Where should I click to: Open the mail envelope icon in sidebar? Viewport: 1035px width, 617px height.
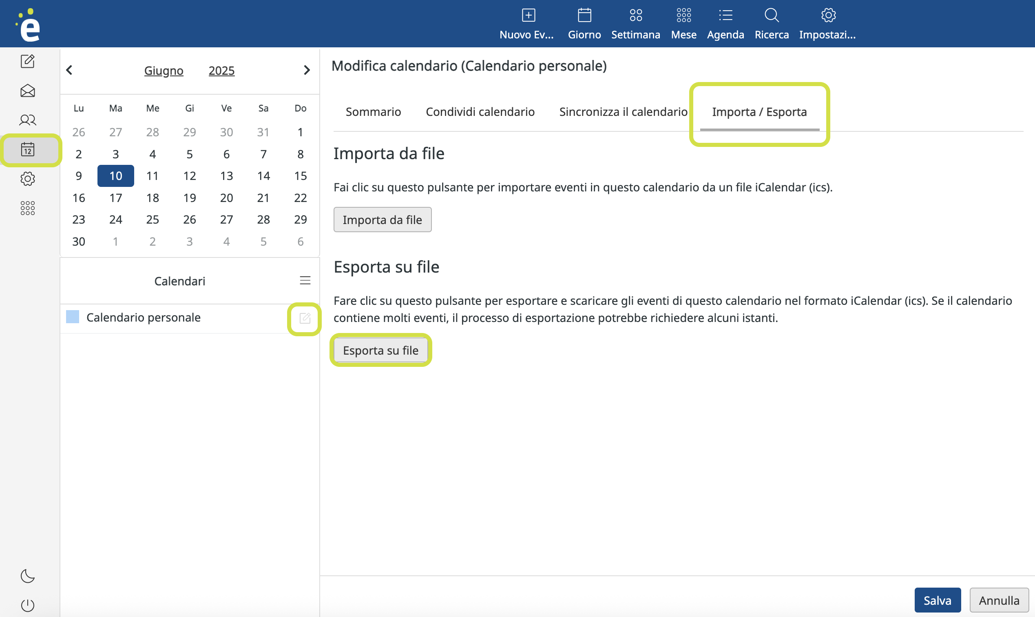click(27, 91)
